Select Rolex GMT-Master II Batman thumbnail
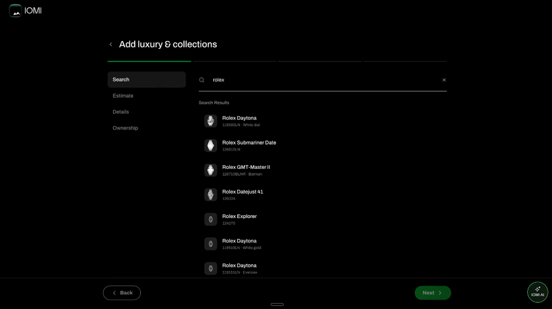Image resolution: width=552 pixels, height=309 pixels. (210, 170)
